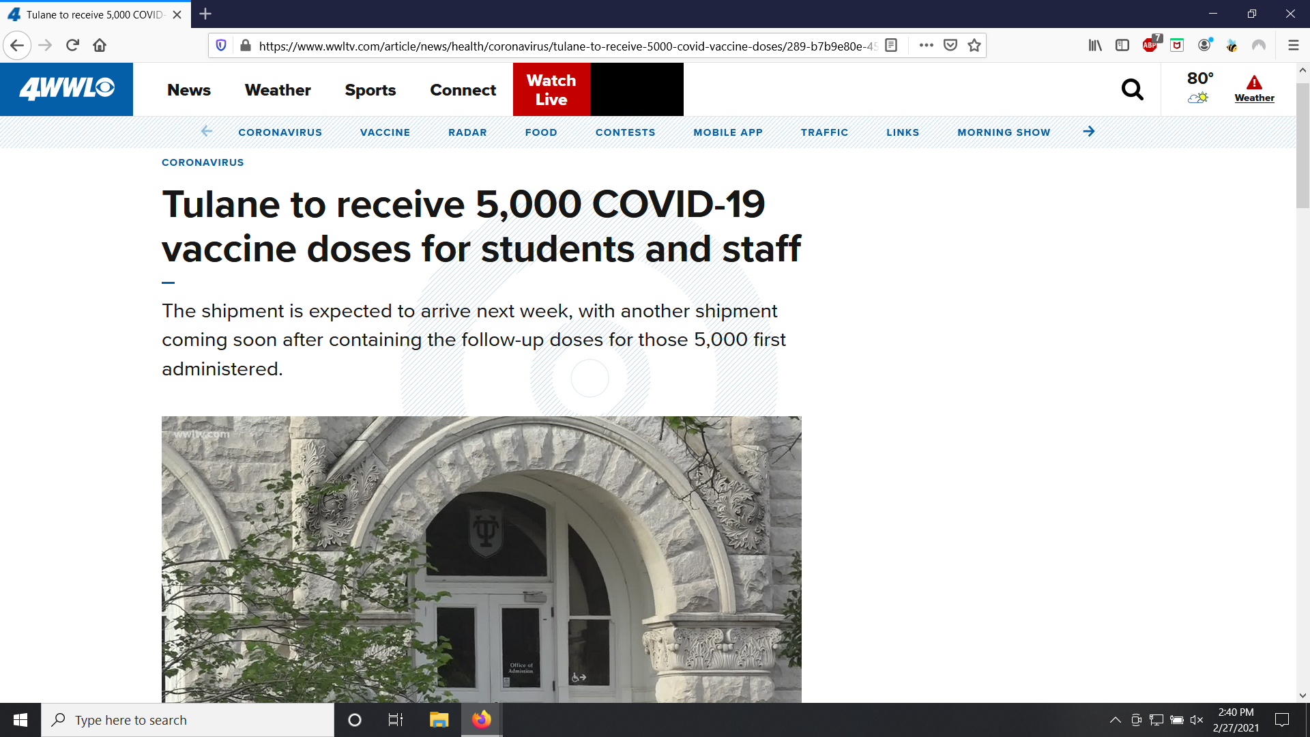Image resolution: width=1310 pixels, height=737 pixels.
Task: Select the VACCINE subnav item
Action: pyautogui.click(x=385, y=132)
